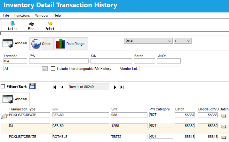Select the ROT category cell in CF6-50 row
Image resolution: width=229 pixels, height=142 pixels.
tap(161, 125)
